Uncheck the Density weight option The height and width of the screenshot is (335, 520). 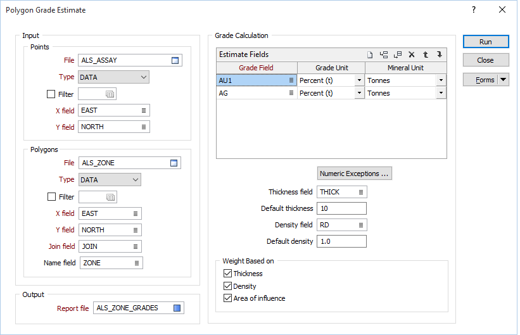[227, 286]
